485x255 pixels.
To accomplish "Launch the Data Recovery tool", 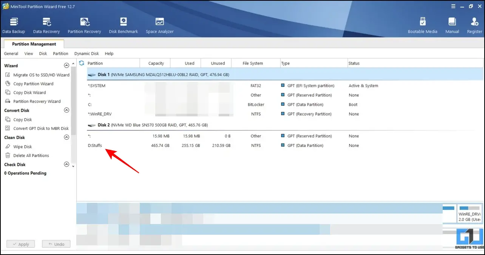I will coord(46,25).
